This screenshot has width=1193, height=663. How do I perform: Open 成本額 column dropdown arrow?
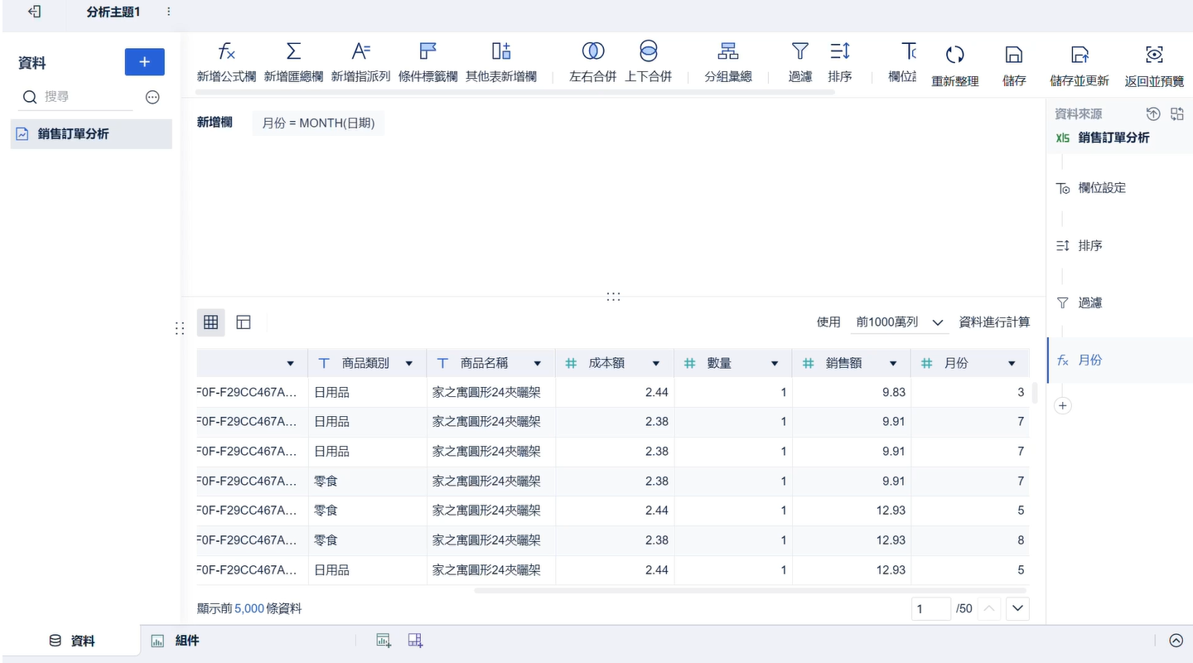pos(655,364)
